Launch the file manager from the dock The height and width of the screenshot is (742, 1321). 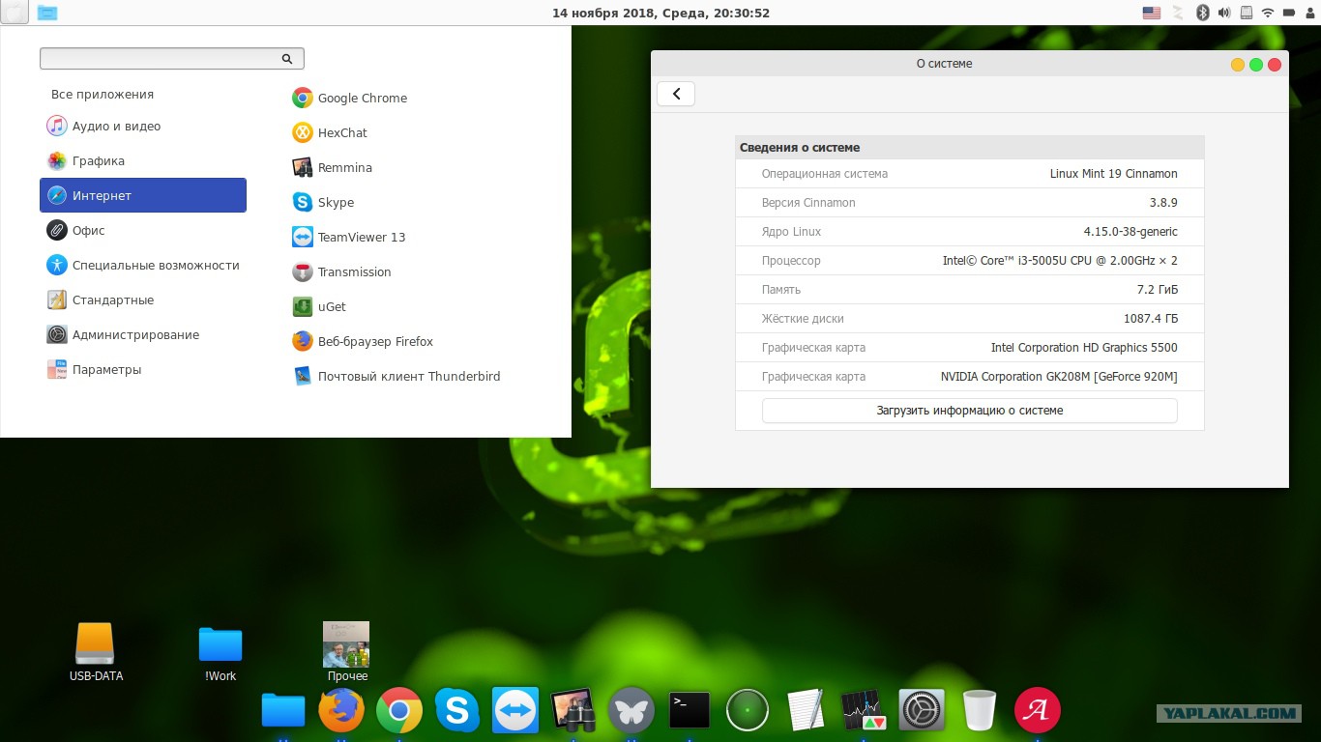(283, 711)
